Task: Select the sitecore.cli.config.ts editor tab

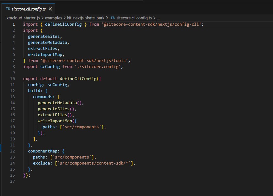Action: tap(29, 9)
